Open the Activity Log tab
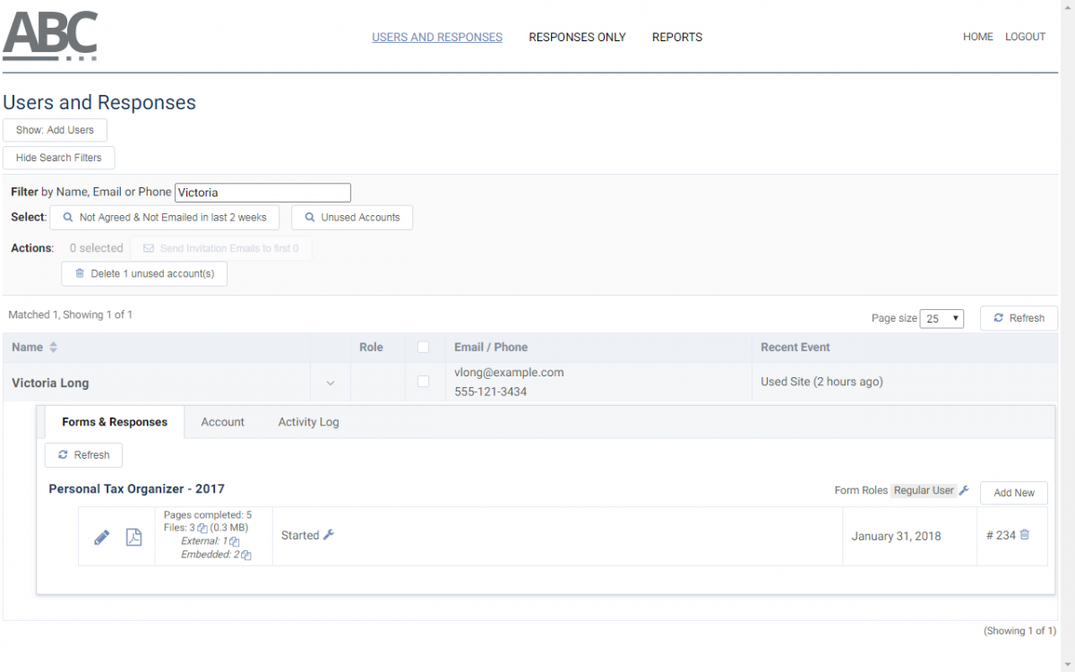 click(308, 422)
